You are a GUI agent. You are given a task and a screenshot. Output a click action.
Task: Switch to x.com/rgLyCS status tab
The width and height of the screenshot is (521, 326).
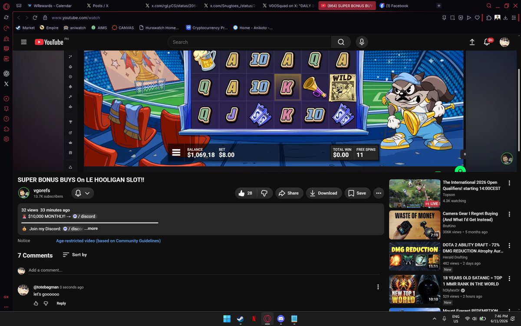point(171,6)
